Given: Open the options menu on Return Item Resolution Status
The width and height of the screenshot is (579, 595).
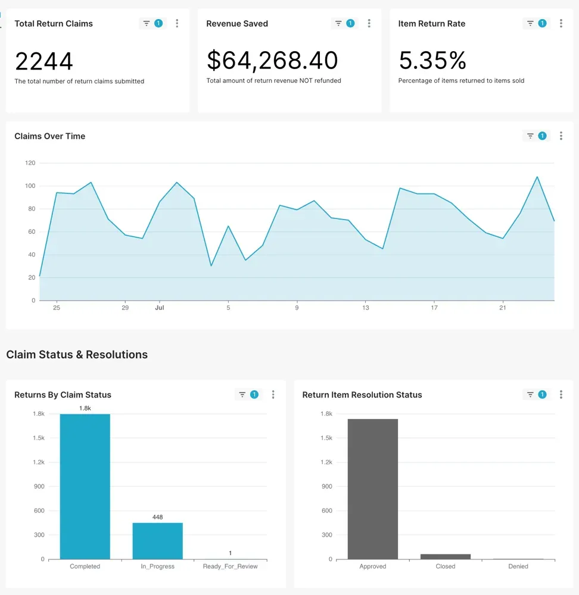Looking at the screenshot, I should point(561,394).
